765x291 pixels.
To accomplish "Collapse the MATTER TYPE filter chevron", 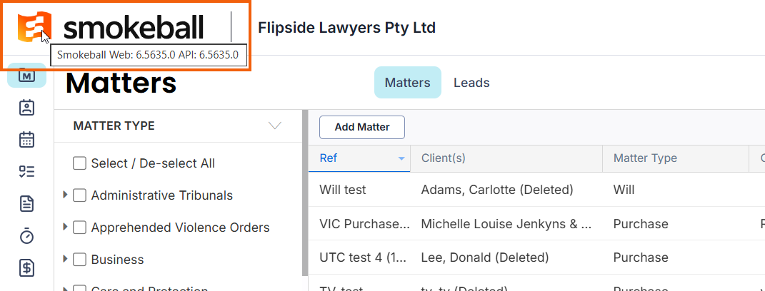I will pos(275,126).
